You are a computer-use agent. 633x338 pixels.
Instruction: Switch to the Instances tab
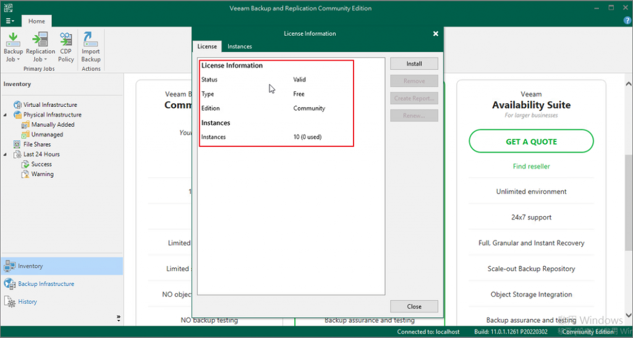coord(239,46)
